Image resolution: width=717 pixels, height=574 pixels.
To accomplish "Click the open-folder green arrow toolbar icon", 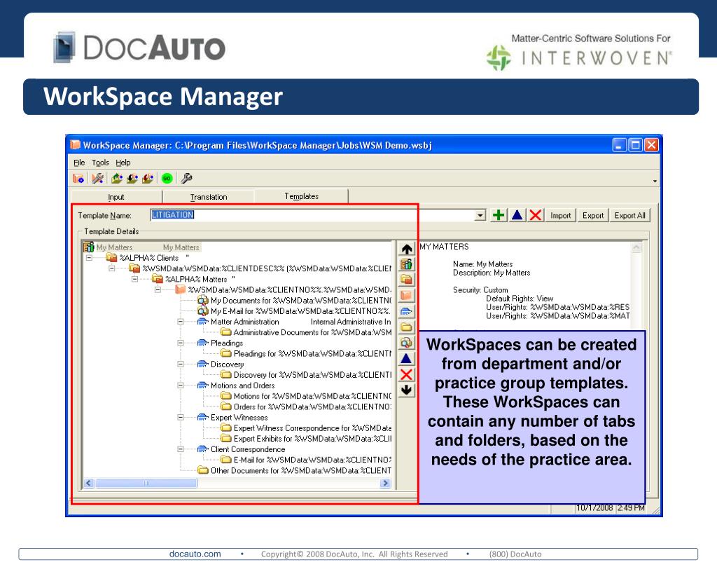I will 117,178.
